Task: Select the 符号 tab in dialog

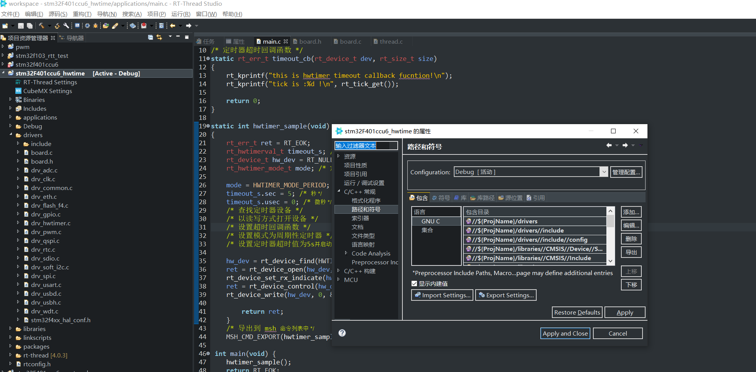Action: click(441, 198)
